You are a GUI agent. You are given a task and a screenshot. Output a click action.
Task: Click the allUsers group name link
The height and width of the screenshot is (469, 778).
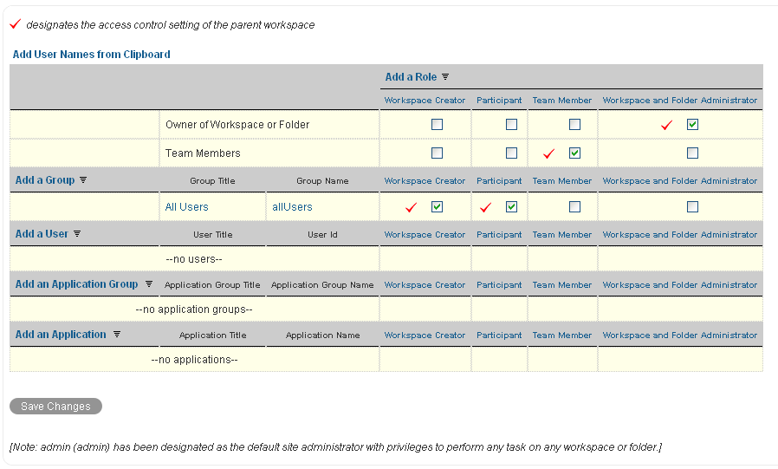292,207
